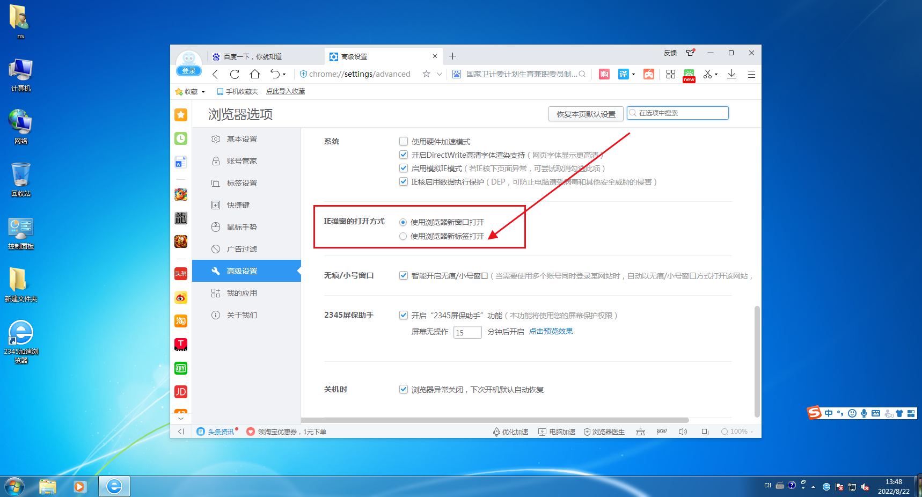Open the scissors screenshot dropdown arrow
Screen dimensions: 922x497
tap(716, 75)
